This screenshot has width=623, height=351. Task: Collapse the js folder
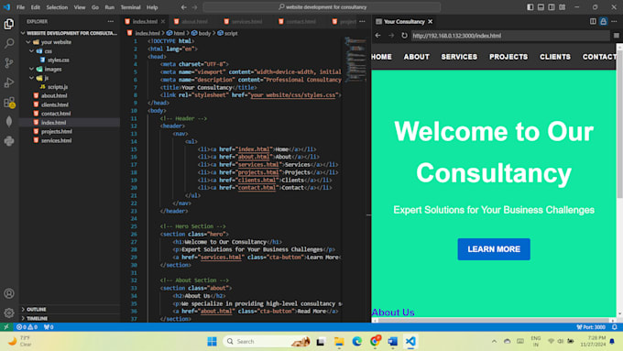tap(70, 78)
